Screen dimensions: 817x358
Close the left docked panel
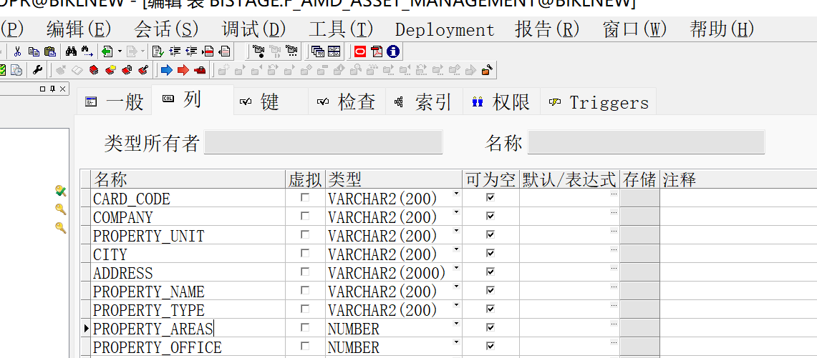pyautogui.click(x=62, y=89)
